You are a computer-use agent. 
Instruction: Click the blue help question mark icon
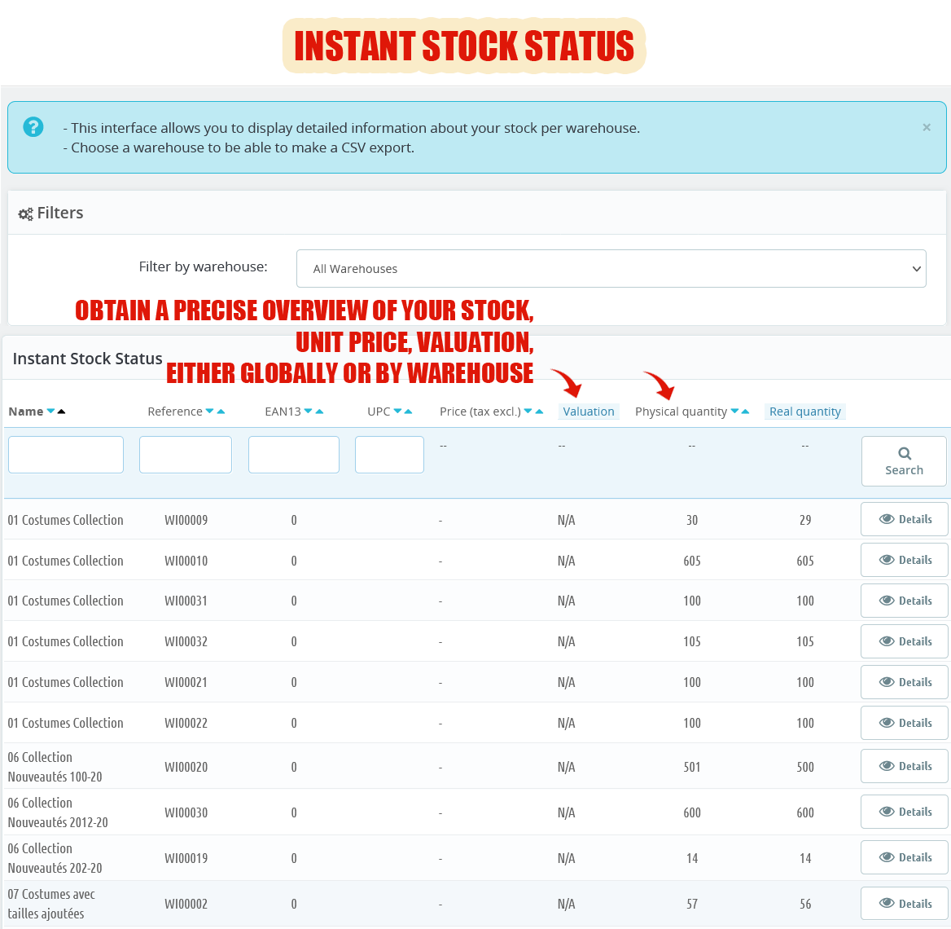33,127
